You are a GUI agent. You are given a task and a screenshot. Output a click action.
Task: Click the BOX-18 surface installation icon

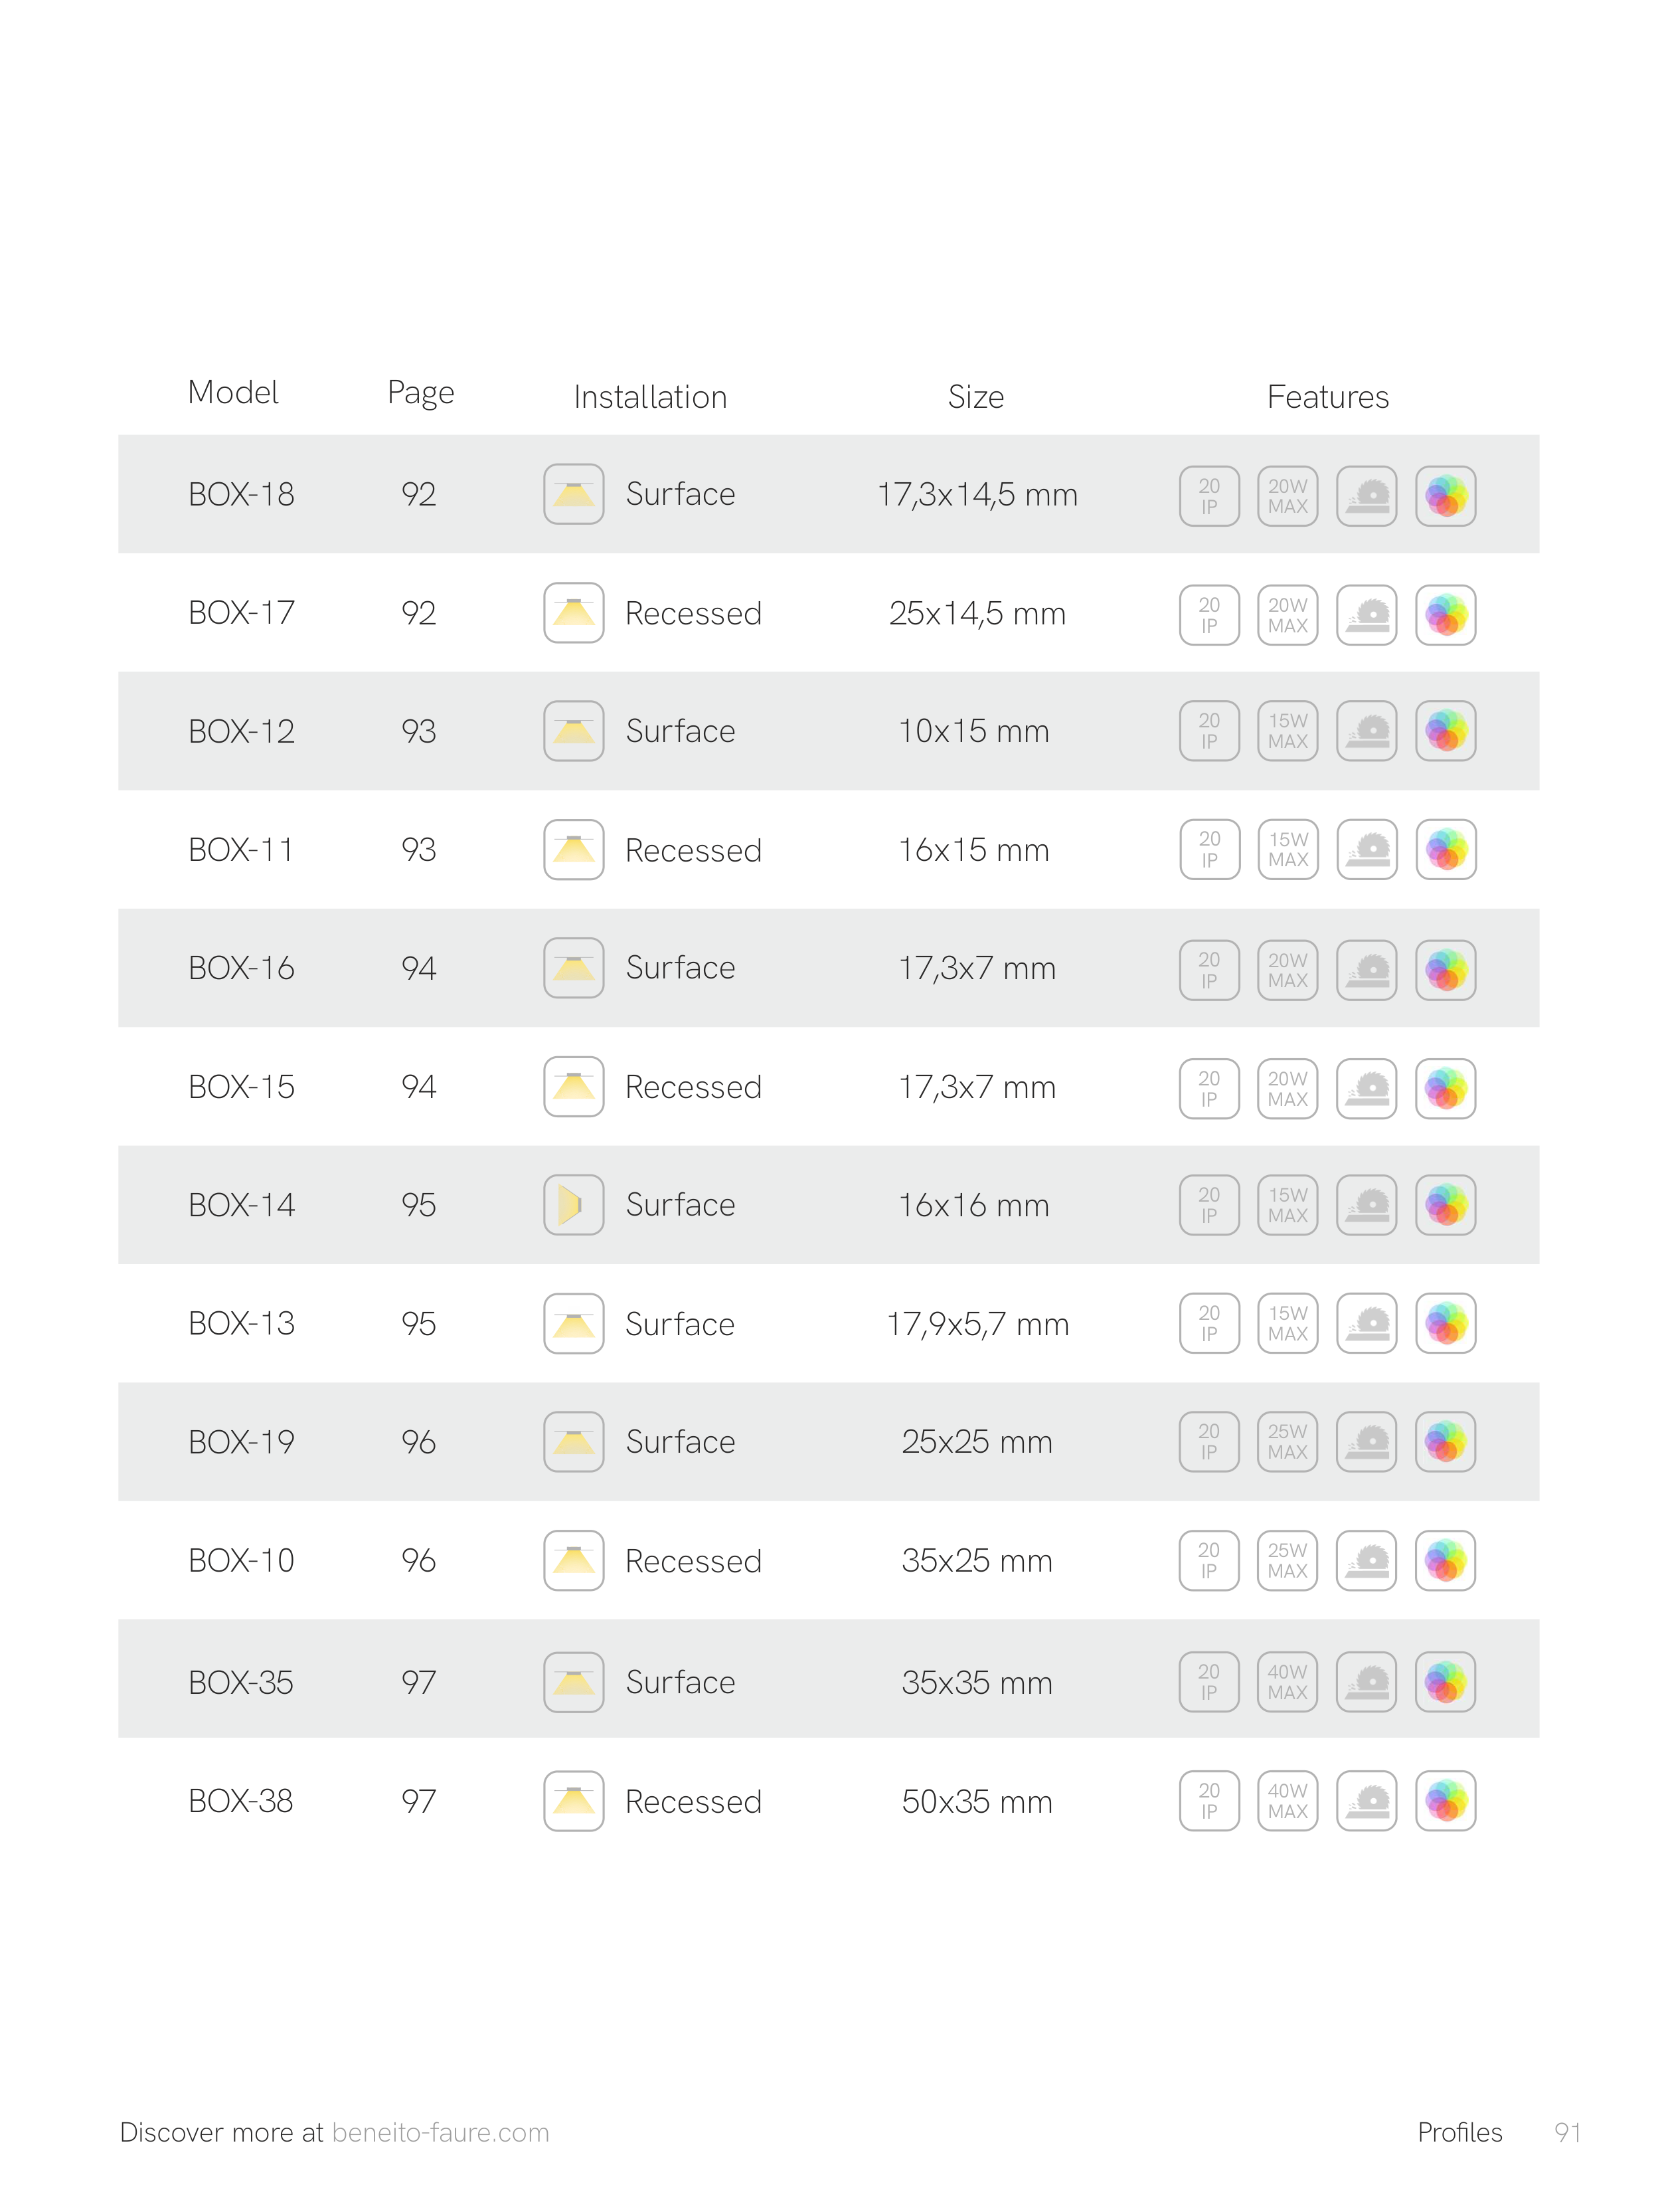pyautogui.click(x=574, y=494)
